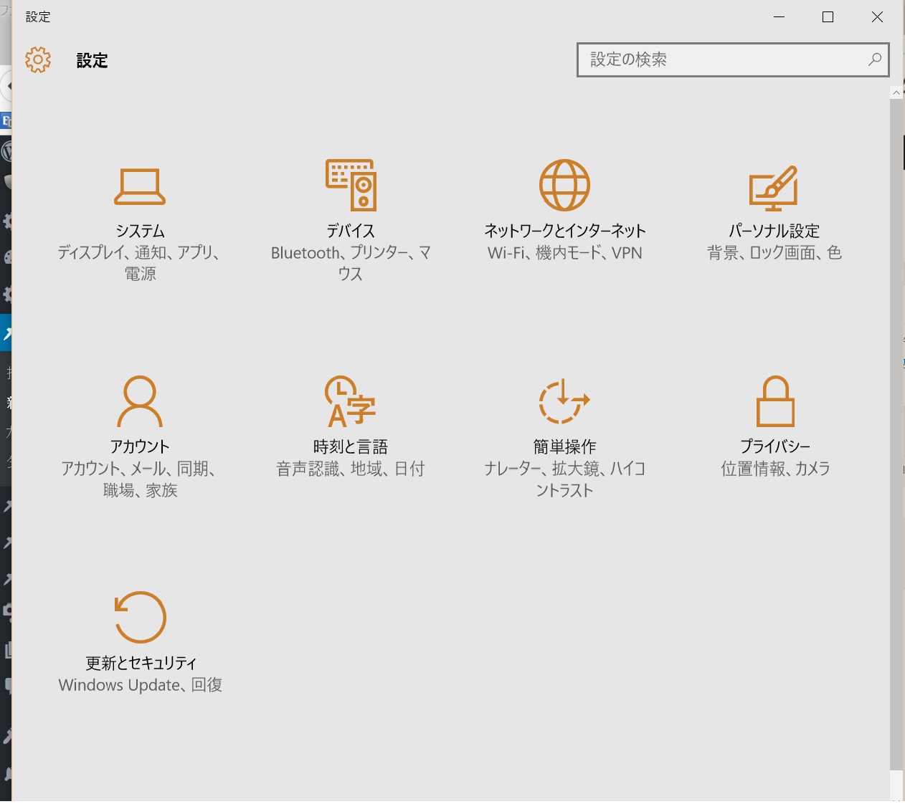Close the 設定 window
The width and height of the screenshot is (905, 804).
(877, 17)
